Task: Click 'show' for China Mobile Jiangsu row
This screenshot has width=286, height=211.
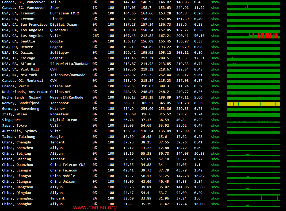Action: tap(215, 176)
